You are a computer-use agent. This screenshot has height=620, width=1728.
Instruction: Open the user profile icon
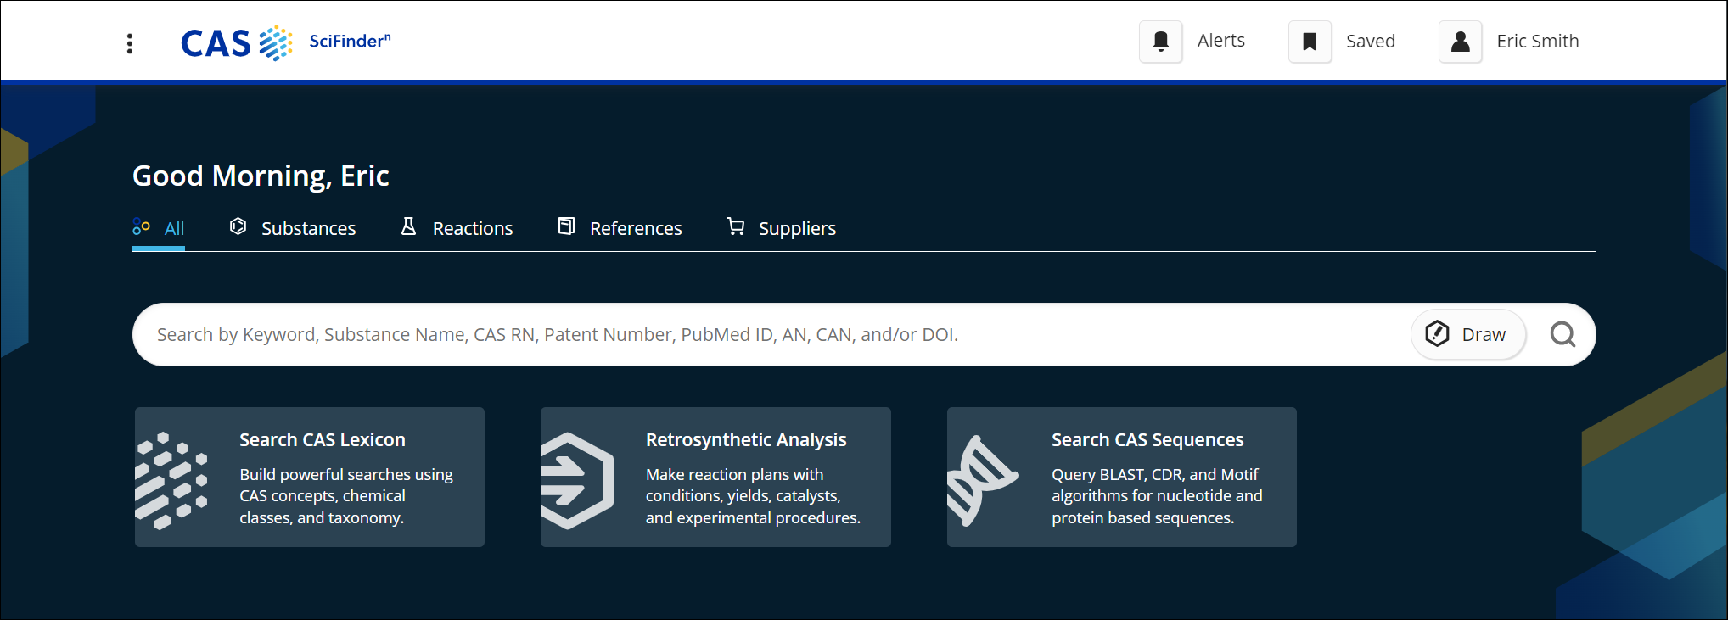click(1461, 42)
